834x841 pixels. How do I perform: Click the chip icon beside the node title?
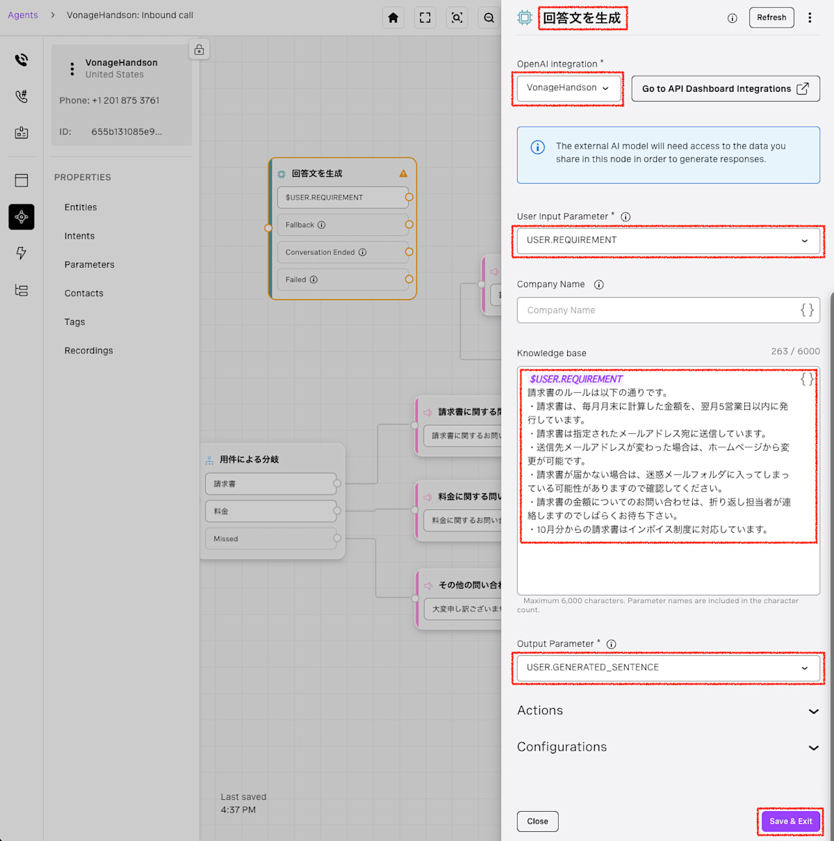point(525,18)
